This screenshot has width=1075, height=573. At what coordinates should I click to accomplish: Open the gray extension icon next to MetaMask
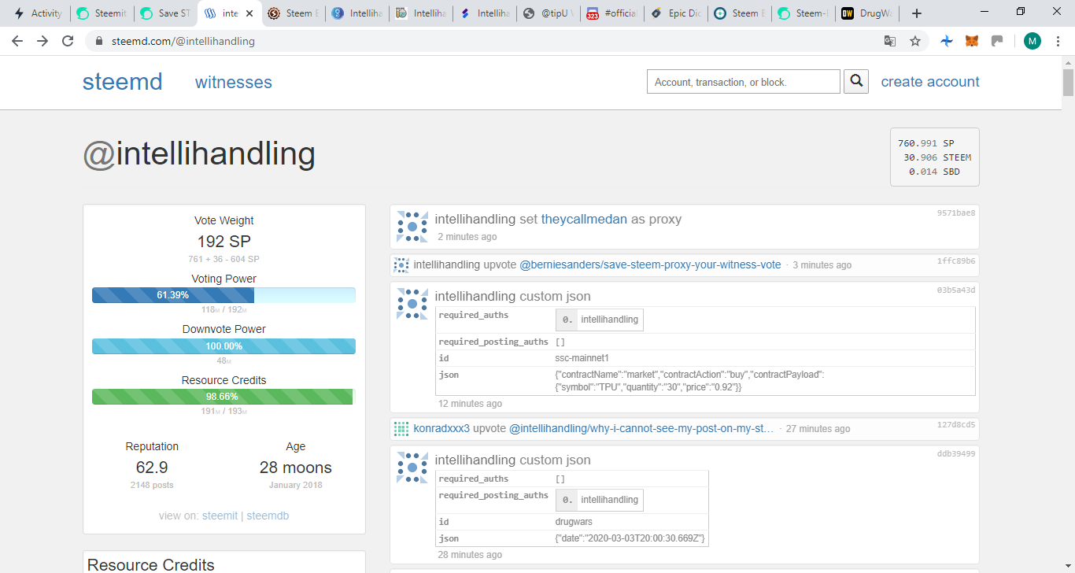click(997, 41)
